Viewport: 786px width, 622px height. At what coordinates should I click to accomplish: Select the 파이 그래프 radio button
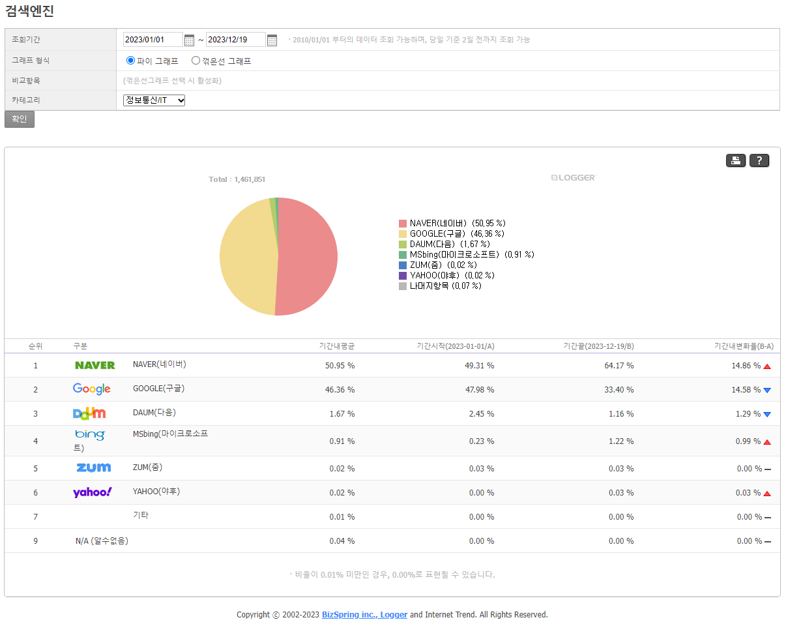(x=130, y=61)
